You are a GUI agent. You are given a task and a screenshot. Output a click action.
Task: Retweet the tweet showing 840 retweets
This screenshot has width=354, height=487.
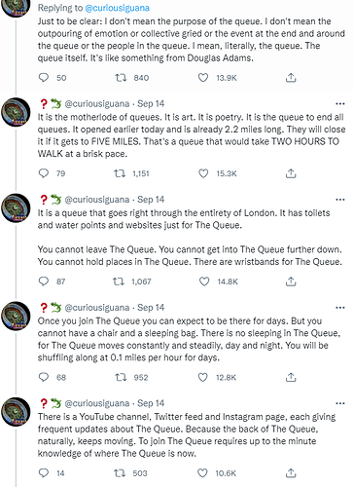click(x=121, y=78)
